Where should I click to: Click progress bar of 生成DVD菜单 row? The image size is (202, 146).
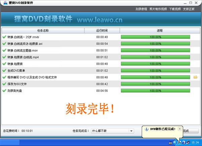tap(155, 70)
